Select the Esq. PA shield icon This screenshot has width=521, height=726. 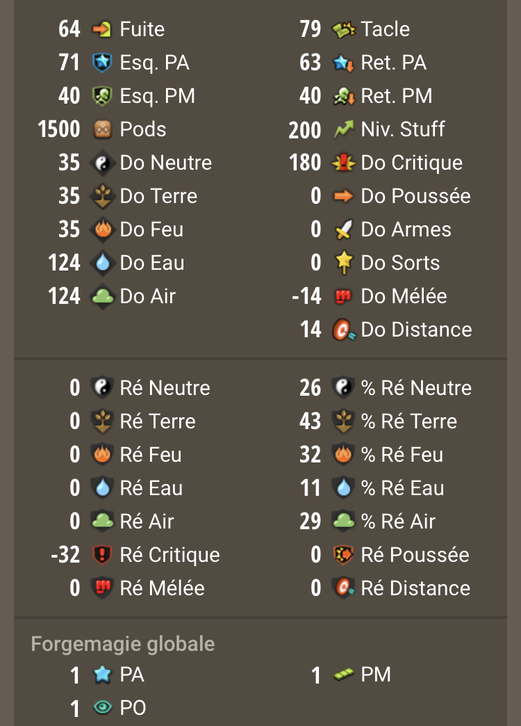[102, 63]
